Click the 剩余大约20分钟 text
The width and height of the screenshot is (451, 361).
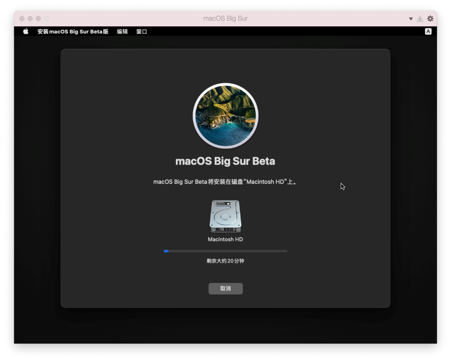(225, 261)
